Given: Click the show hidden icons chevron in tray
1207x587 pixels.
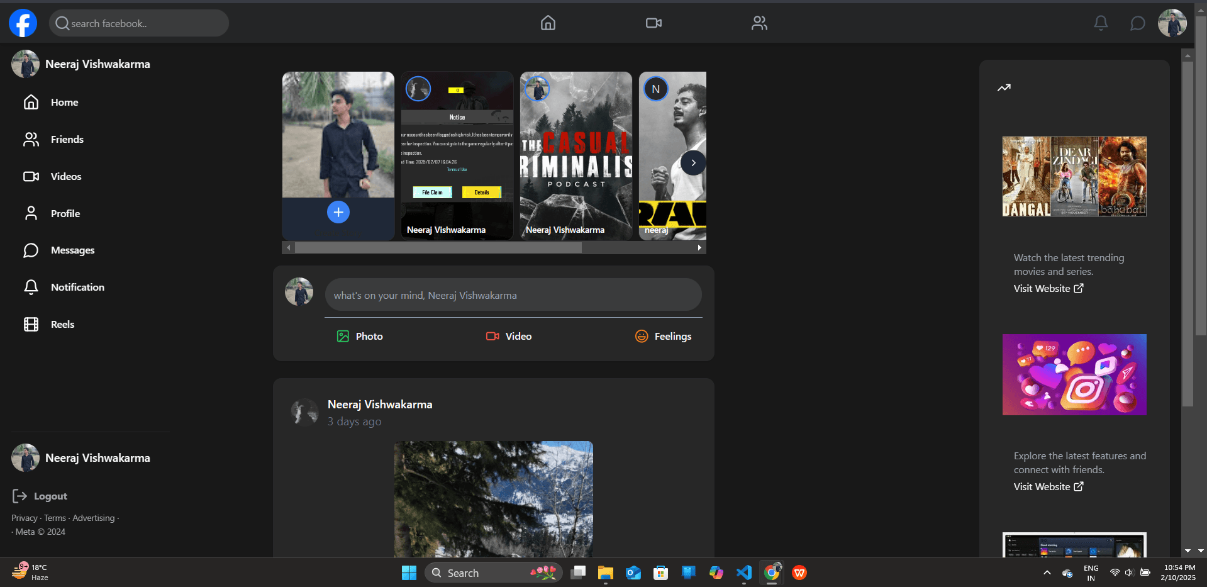Looking at the screenshot, I should click(1046, 573).
